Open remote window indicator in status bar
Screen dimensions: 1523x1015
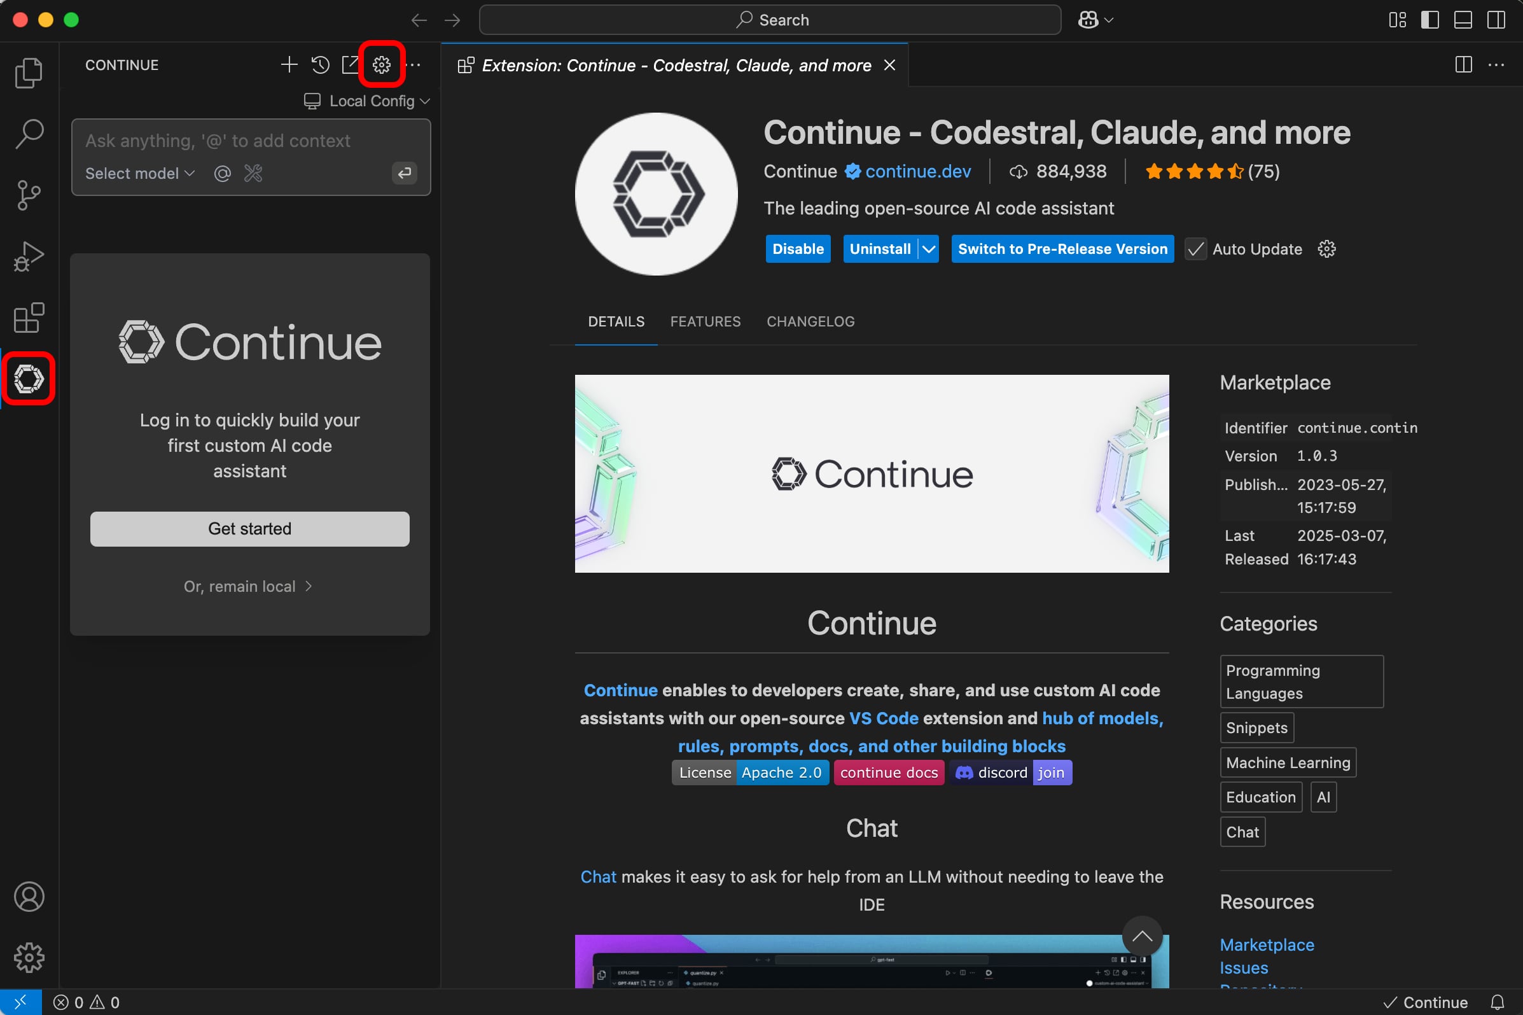point(21,1002)
